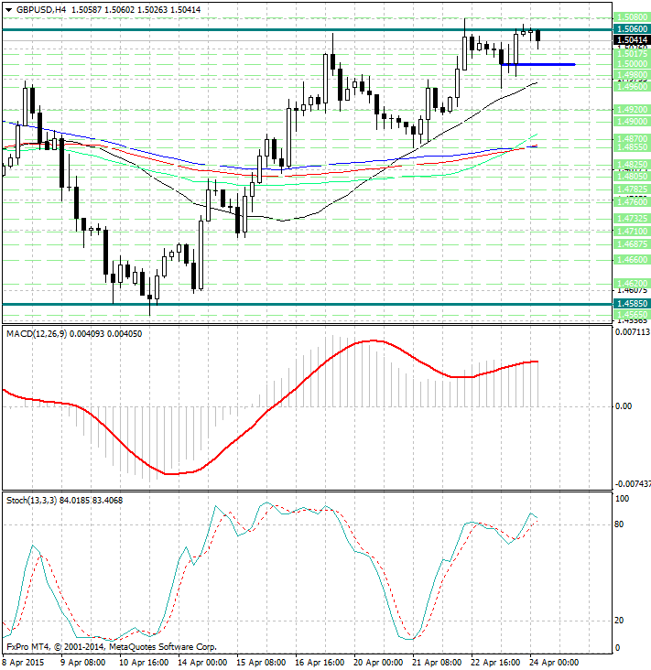The height and width of the screenshot is (670, 651).
Task: Click the 1.47100 green price level label
Action: (633, 232)
